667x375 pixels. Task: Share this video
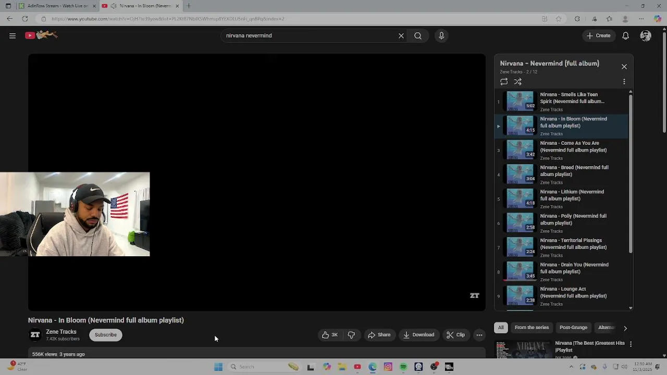[x=379, y=335]
